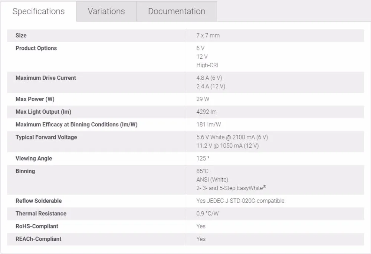Click the '4.8 A (6 V)' value
This screenshot has width=371, height=254.
pos(209,78)
